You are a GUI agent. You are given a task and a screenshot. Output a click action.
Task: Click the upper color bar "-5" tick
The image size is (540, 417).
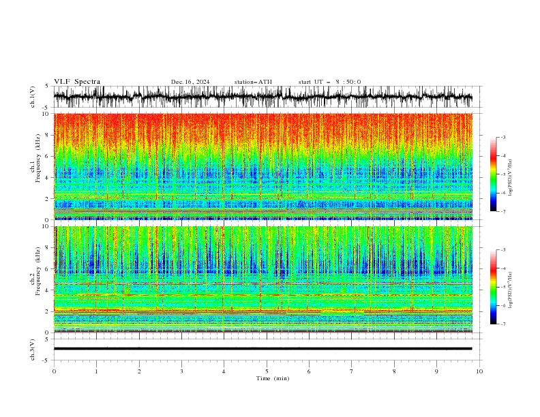coord(502,174)
